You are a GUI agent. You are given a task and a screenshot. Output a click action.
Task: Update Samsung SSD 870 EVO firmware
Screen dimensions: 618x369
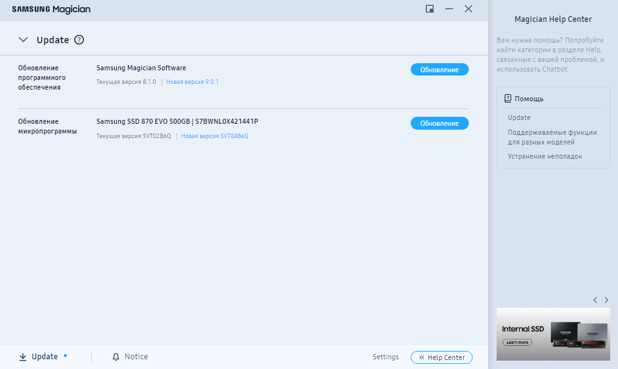[x=440, y=123]
